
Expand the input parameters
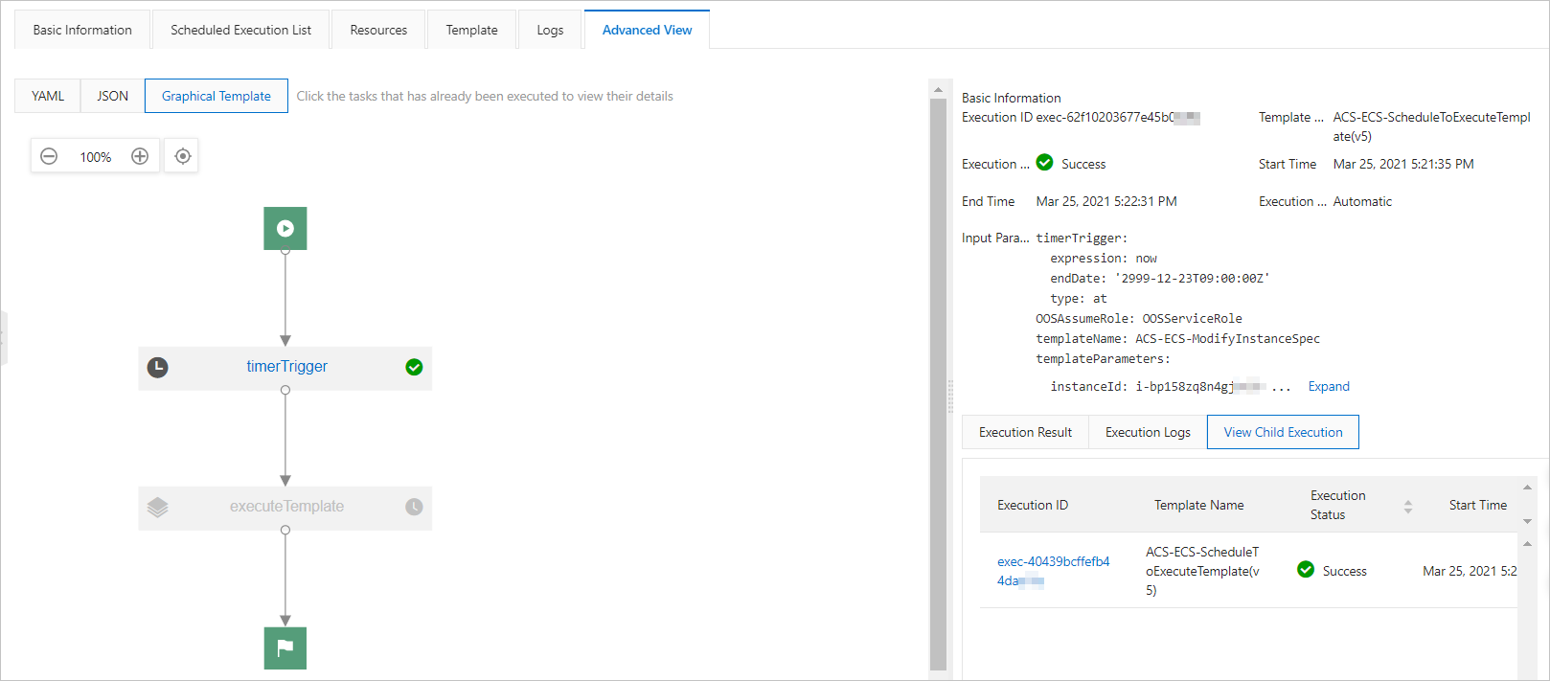[x=1329, y=386]
